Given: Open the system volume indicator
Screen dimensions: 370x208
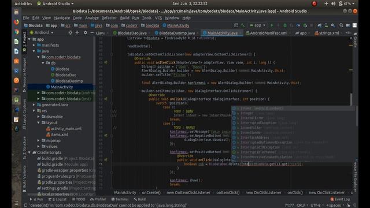Looking at the screenshot, I should pos(333,3).
